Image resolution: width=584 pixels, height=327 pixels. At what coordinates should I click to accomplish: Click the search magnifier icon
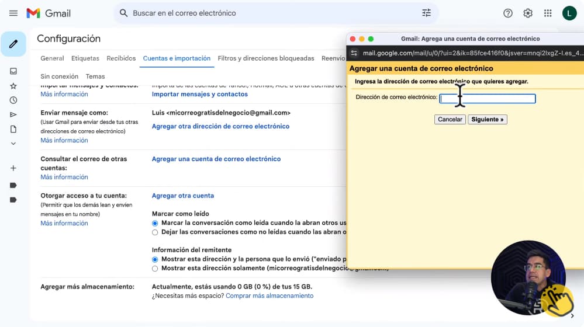(x=124, y=13)
